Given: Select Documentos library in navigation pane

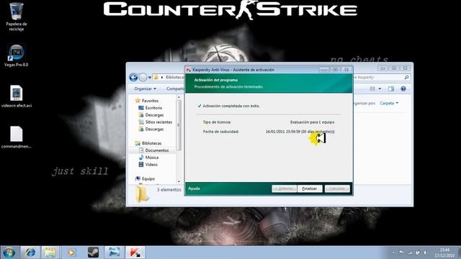Looking at the screenshot, I should pyautogui.click(x=153, y=150).
